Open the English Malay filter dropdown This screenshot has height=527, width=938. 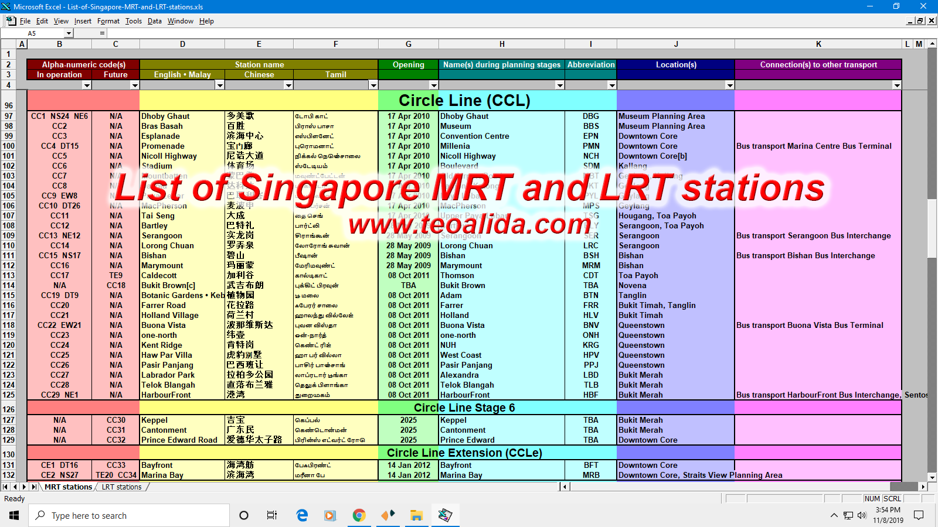[220, 85]
